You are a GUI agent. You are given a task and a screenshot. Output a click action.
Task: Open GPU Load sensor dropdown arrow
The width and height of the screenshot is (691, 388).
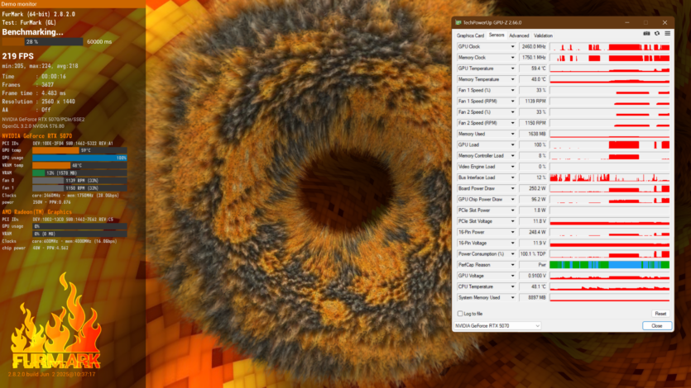512,144
